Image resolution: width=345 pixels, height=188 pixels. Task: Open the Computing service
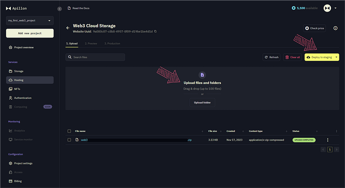click(30, 107)
